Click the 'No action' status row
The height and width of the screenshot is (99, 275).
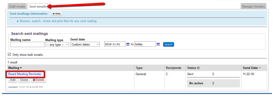213,83
